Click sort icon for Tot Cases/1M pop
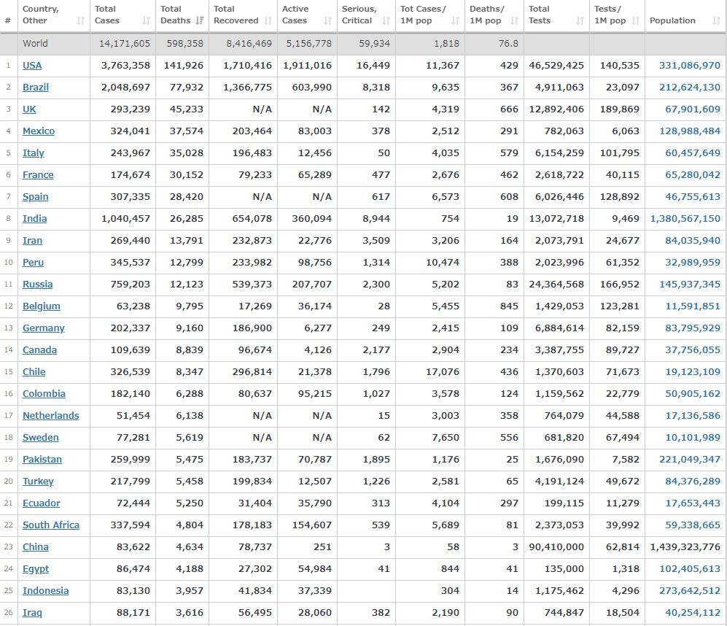 (456, 21)
